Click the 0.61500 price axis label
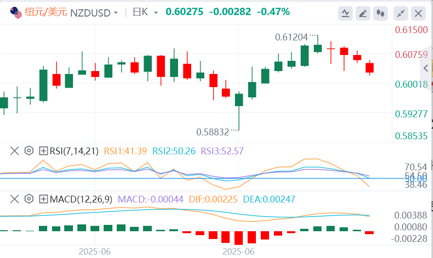Image resolution: width=433 pixels, height=258 pixels. 412,30
